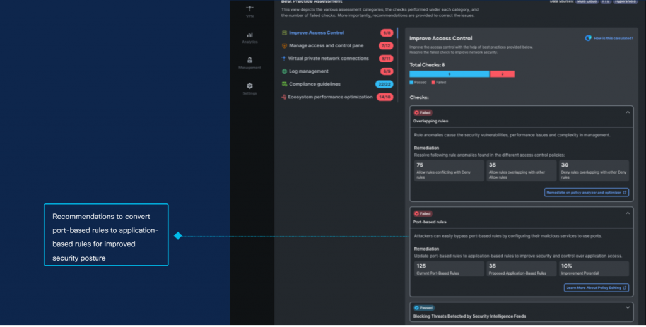
Task: Click the red failed segment of checks bar
Action: [x=502, y=74]
